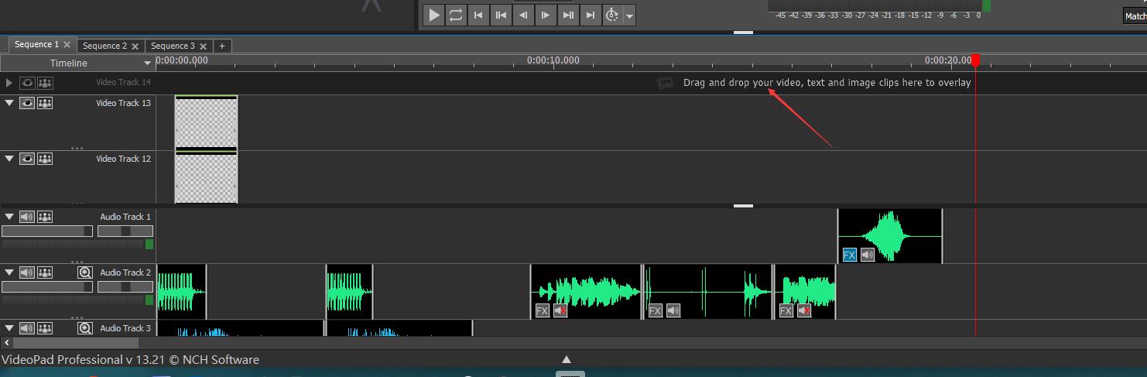Click the scrollbar left arrow
The width and height of the screenshot is (1147, 377).
tap(6, 342)
